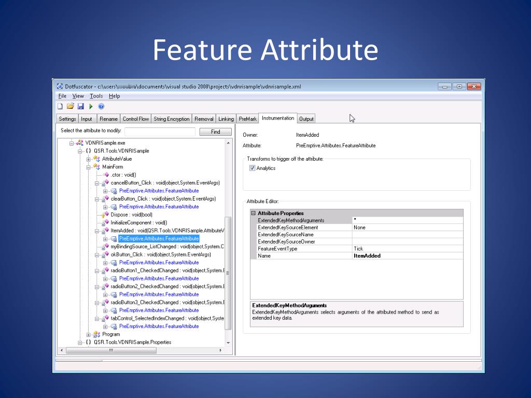The height and width of the screenshot is (398, 531).
Task: Open a project with the folder icon
Action: 70,106
